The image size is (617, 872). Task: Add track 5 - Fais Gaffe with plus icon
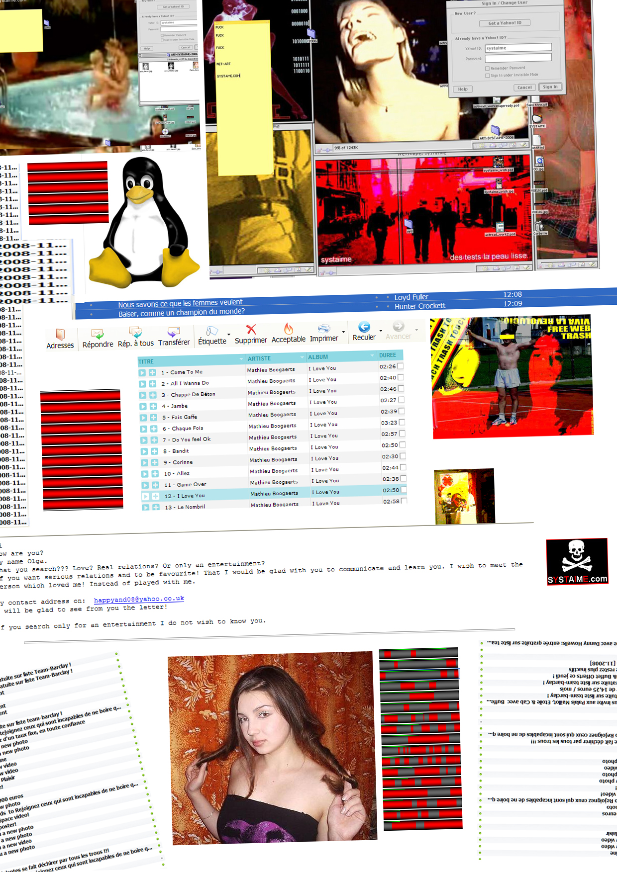153,418
